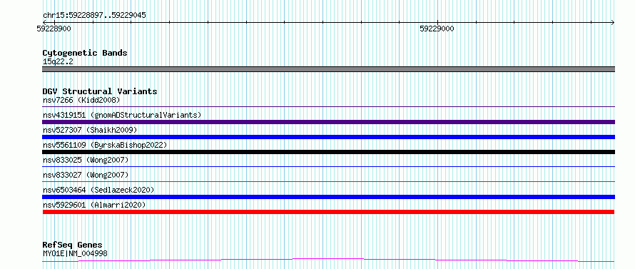The height and width of the screenshot is (269, 635).
Task: Click the 59228900 ruler position label
Action: coord(54,29)
